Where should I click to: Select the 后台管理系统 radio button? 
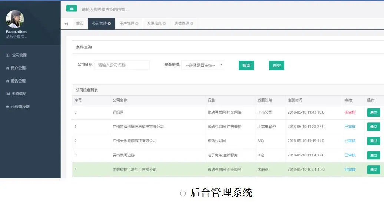click(183, 193)
